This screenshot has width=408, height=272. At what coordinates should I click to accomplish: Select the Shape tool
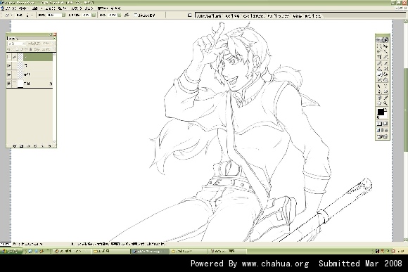[x=386, y=92]
